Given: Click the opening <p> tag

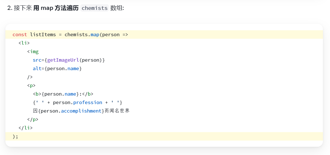Looking at the screenshot, I should coord(31,85).
